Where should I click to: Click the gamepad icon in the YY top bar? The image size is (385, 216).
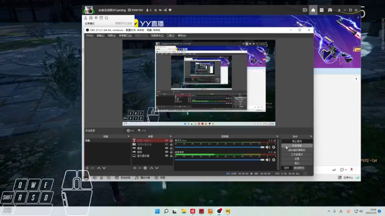click(x=330, y=10)
